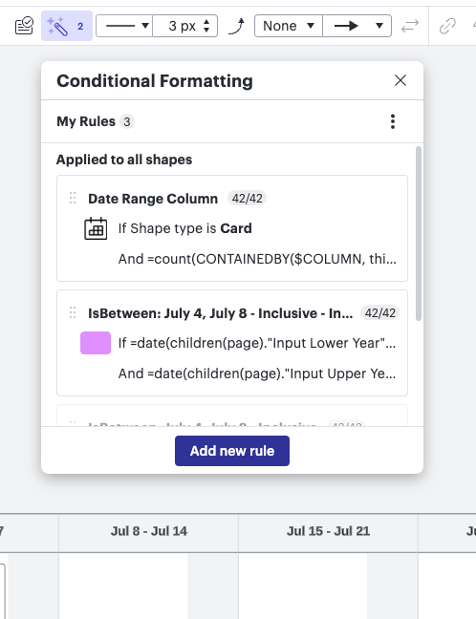
Task: Click the Add new rule button
Action: [232, 451]
